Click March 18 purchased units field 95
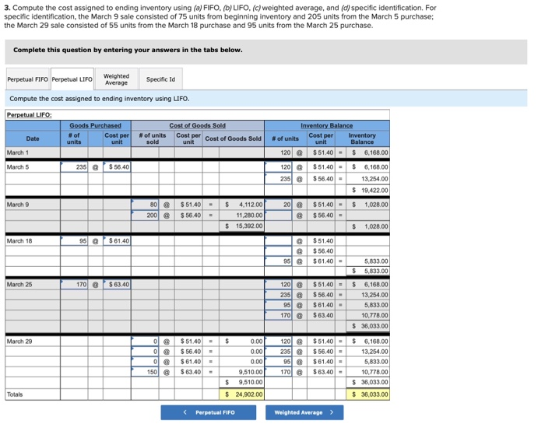Viewport: 545px width, 438px height. pyautogui.click(x=74, y=240)
